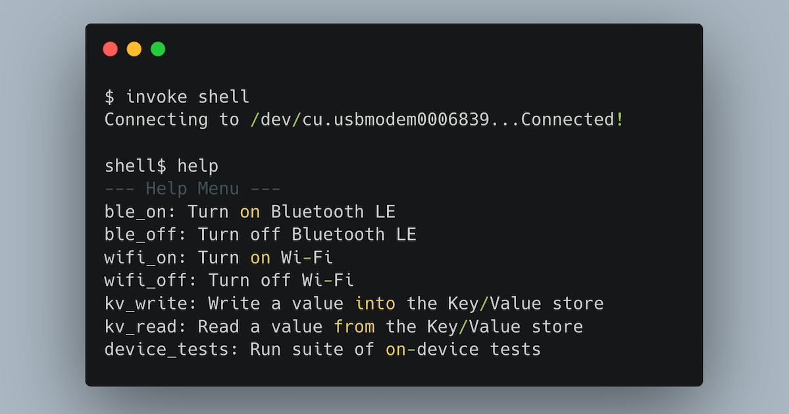Viewport: 789px width, 414px height.
Task: Select the kv_read command name
Action: coord(140,327)
